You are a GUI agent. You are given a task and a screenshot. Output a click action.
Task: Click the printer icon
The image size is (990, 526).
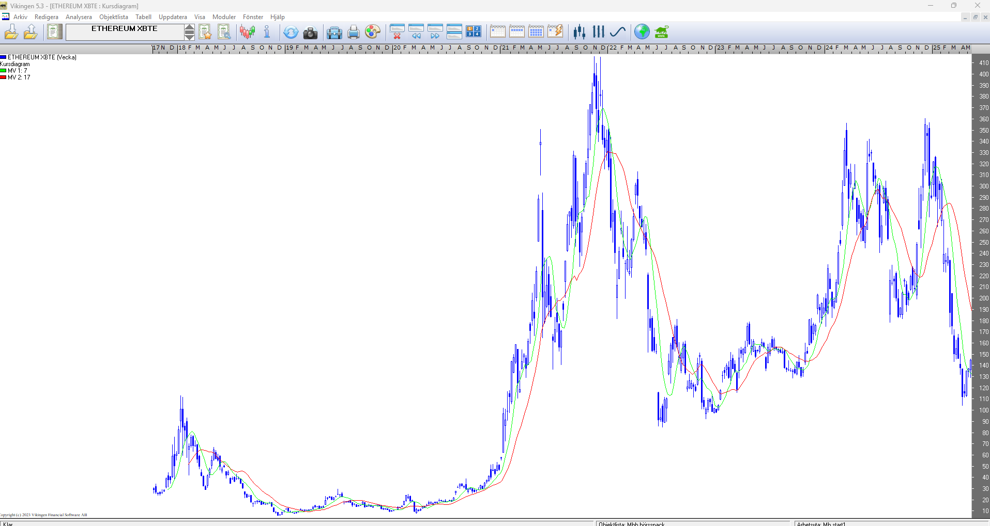coord(354,33)
